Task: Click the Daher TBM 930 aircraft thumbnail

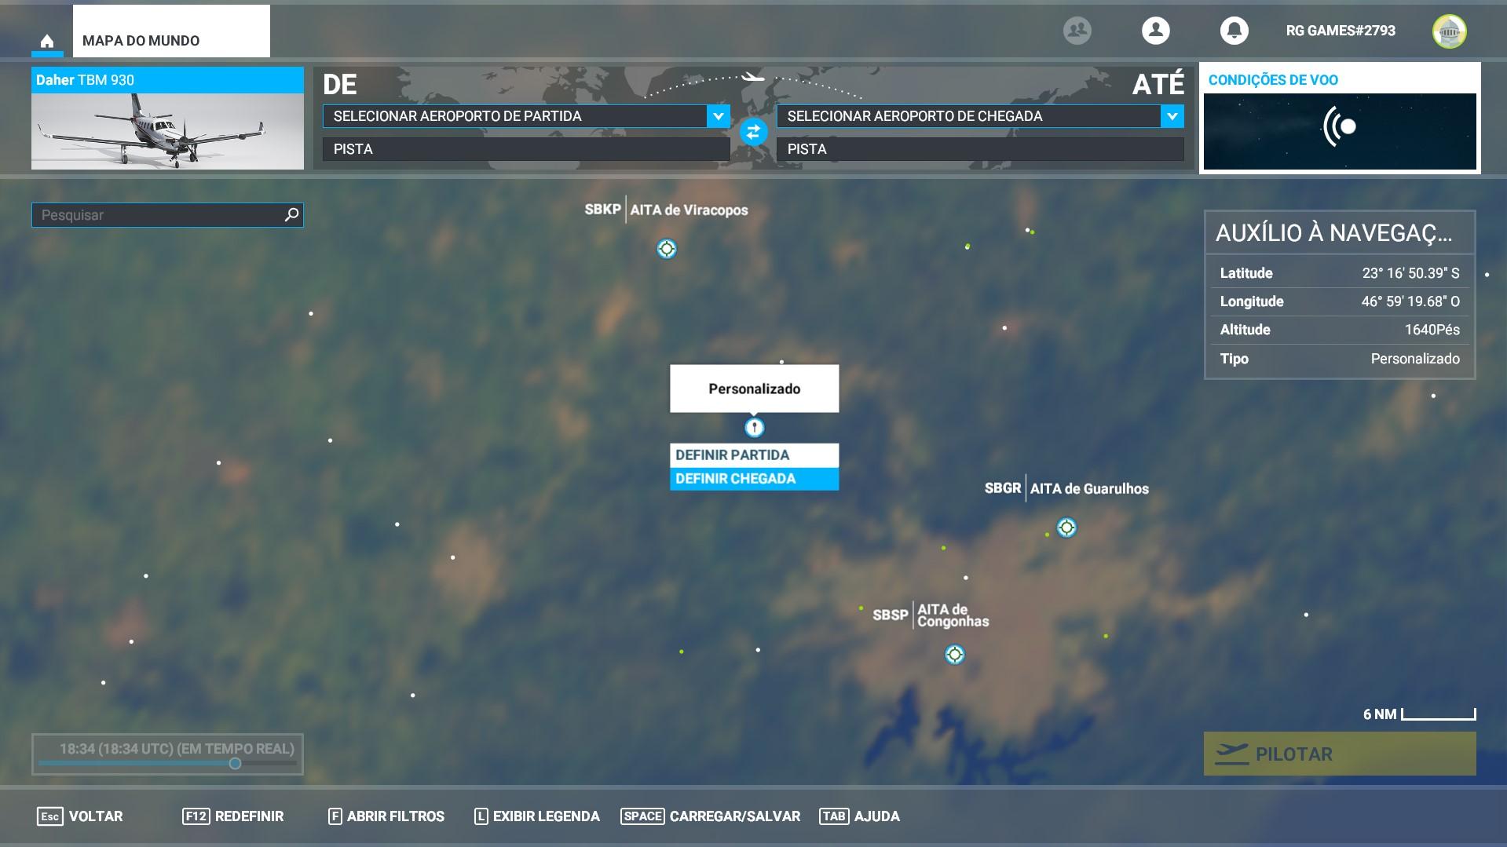Action: [x=167, y=131]
